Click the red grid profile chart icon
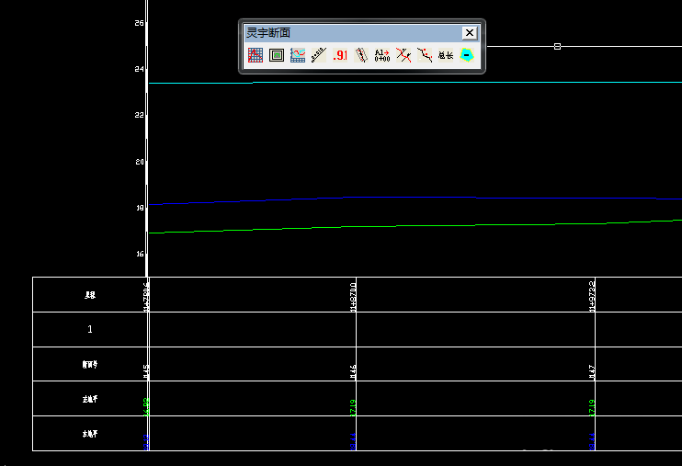This screenshot has height=466, width=682. [x=256, y=55]
